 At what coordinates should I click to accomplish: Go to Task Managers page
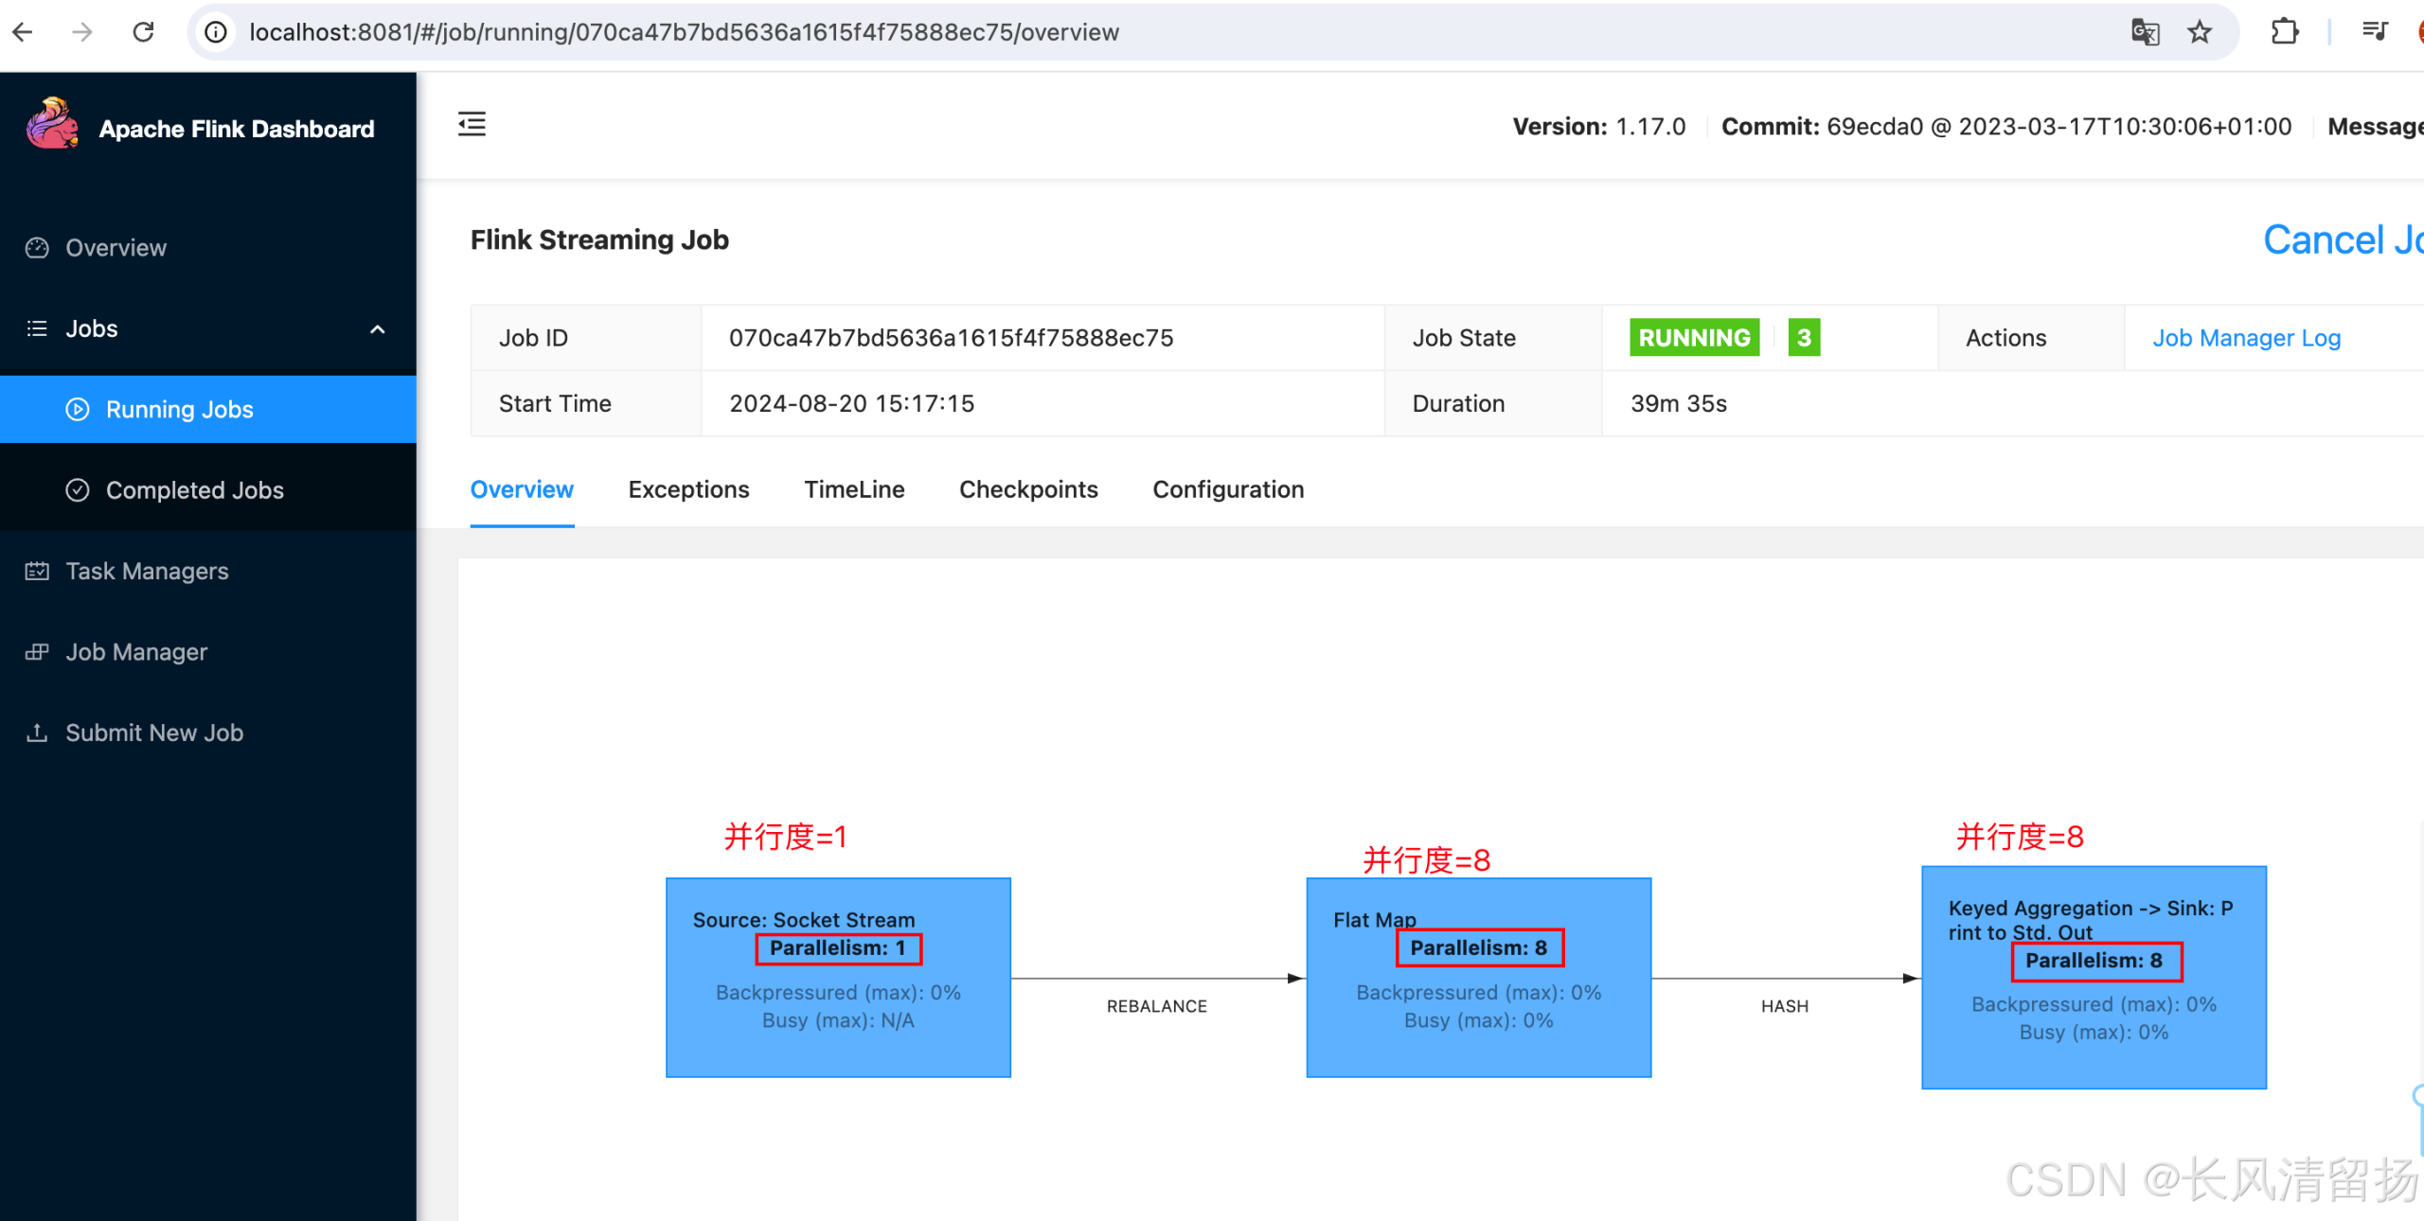pos(147,571)
